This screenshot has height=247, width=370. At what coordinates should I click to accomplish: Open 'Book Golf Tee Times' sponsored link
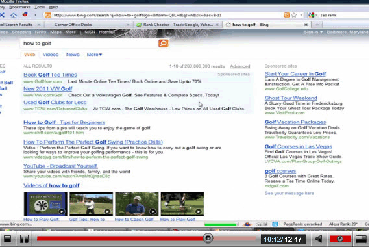[50, 75]
